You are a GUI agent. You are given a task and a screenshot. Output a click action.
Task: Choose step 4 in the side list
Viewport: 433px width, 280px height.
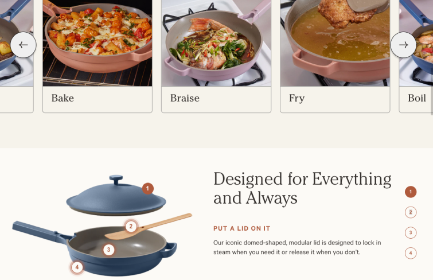411,253
